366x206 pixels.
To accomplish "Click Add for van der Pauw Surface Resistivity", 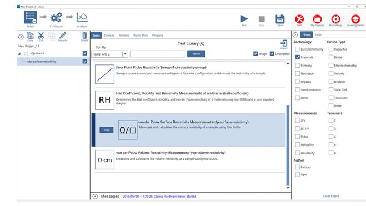I will [x=107, y=130].
